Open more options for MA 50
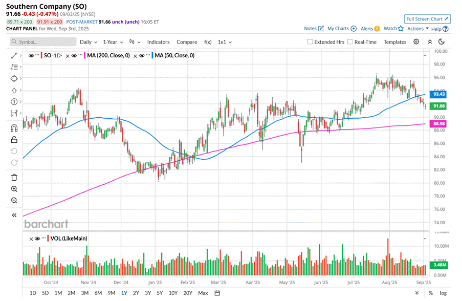This screenshot has height=301, width=462. coord(148,55)
